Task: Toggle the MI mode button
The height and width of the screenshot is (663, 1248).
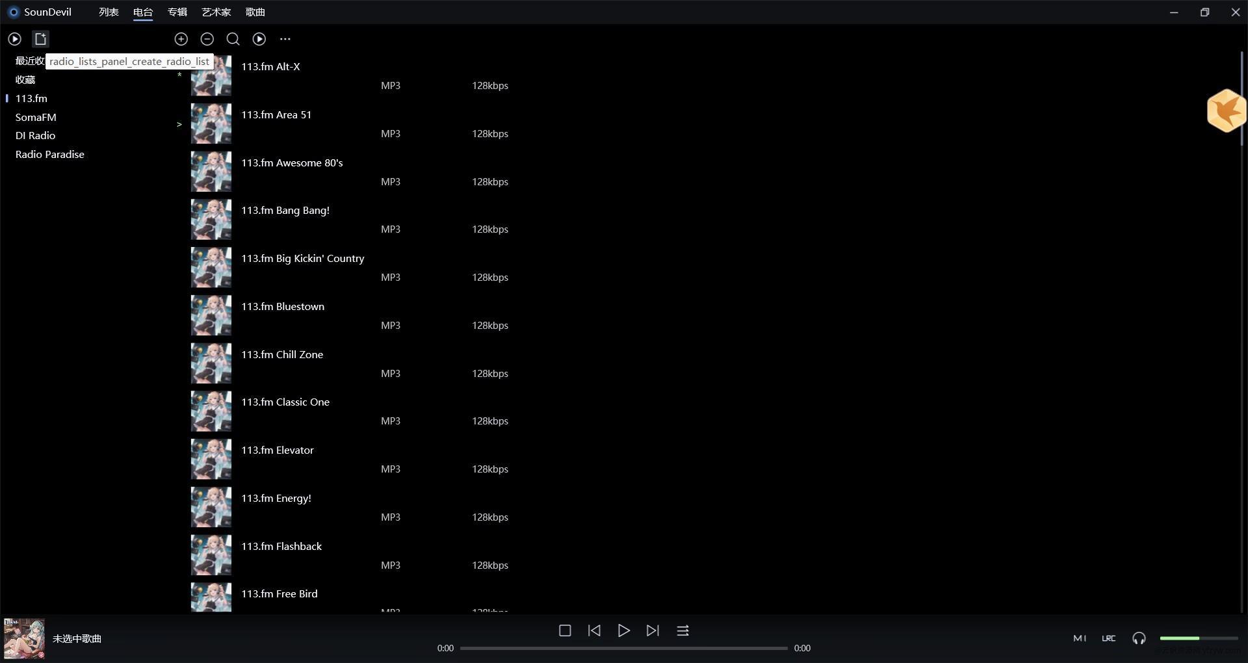Action: [1080, 638]
